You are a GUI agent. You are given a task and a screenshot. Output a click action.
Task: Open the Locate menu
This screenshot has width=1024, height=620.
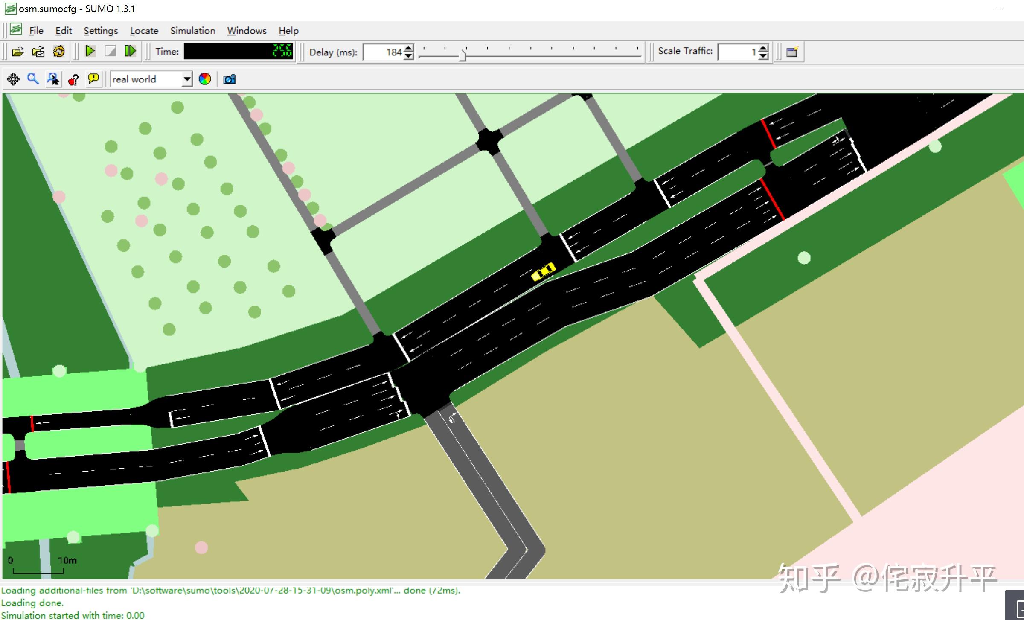pyautogui.click(x=144, y=31)
